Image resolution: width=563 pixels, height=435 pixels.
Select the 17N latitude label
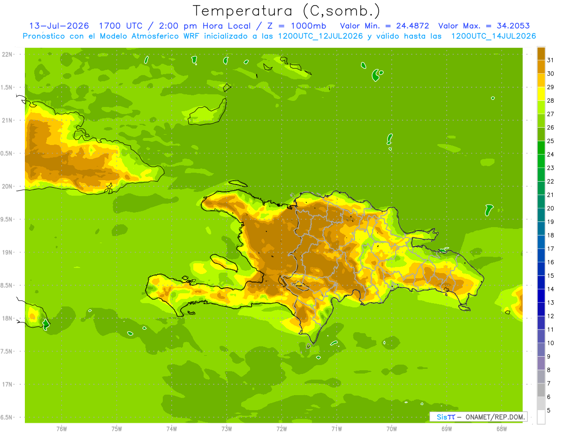coord(7,384)
